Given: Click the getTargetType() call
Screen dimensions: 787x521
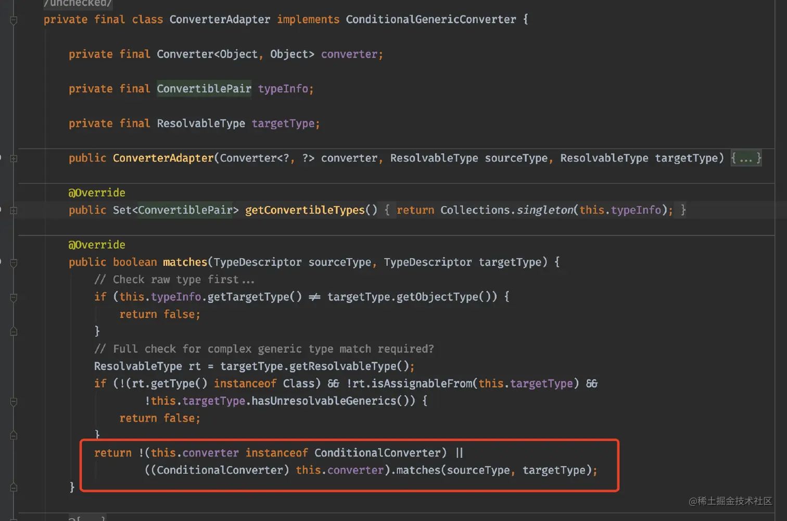Looking at the screenshot, I should (255, 297).
